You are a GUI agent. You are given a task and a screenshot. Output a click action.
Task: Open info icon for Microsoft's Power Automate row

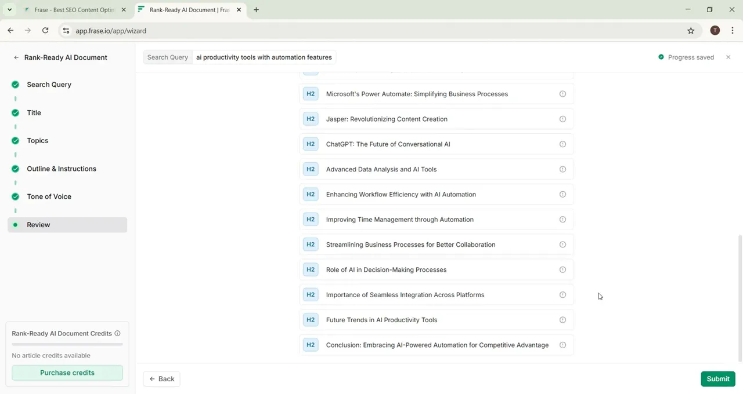pos(562,94)
